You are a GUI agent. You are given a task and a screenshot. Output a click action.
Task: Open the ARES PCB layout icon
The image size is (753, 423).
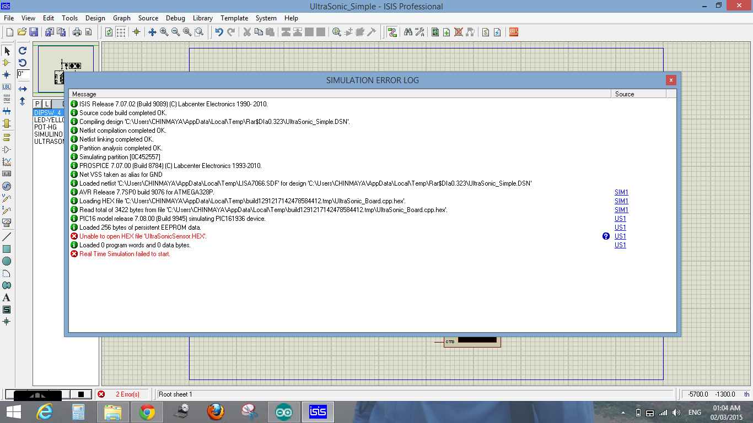(x=513, y=32)
